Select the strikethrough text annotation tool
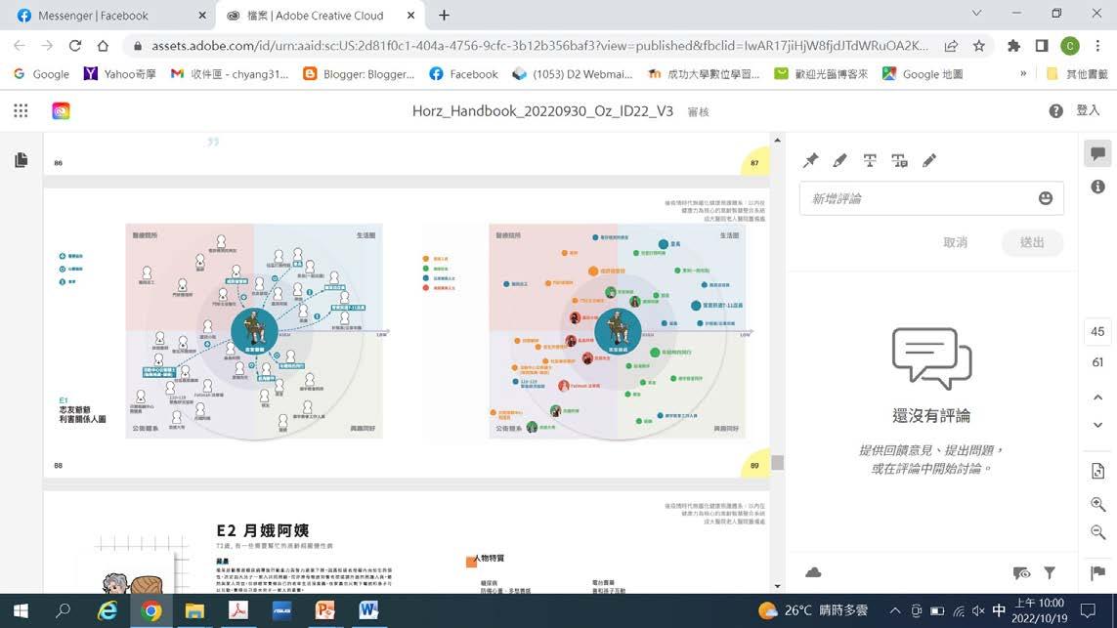The height and width of the screenshot is (628, 1117). click(x=870, y=161)
